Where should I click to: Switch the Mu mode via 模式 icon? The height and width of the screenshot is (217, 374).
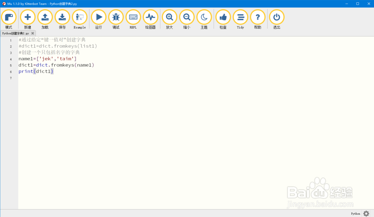pyautogui.click(x=9, y=17)
